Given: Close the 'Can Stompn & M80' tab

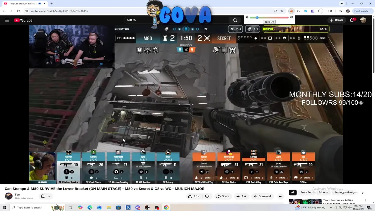Looking at the screenshot, I should click(x=45, y=4).
